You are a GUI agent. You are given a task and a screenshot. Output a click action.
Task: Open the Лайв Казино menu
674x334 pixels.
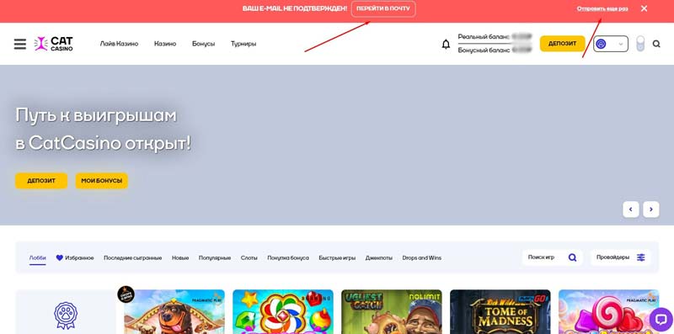click(119, 44)
